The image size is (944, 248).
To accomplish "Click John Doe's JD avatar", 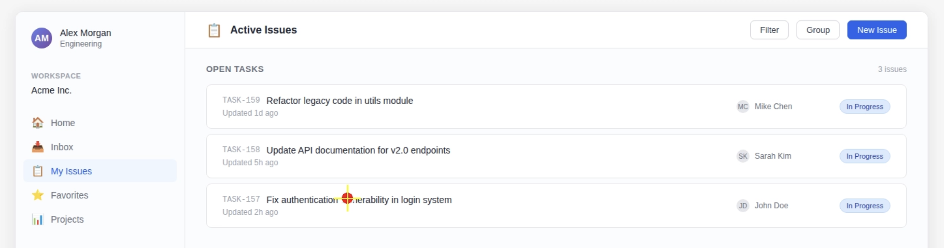I will [743, 206].
